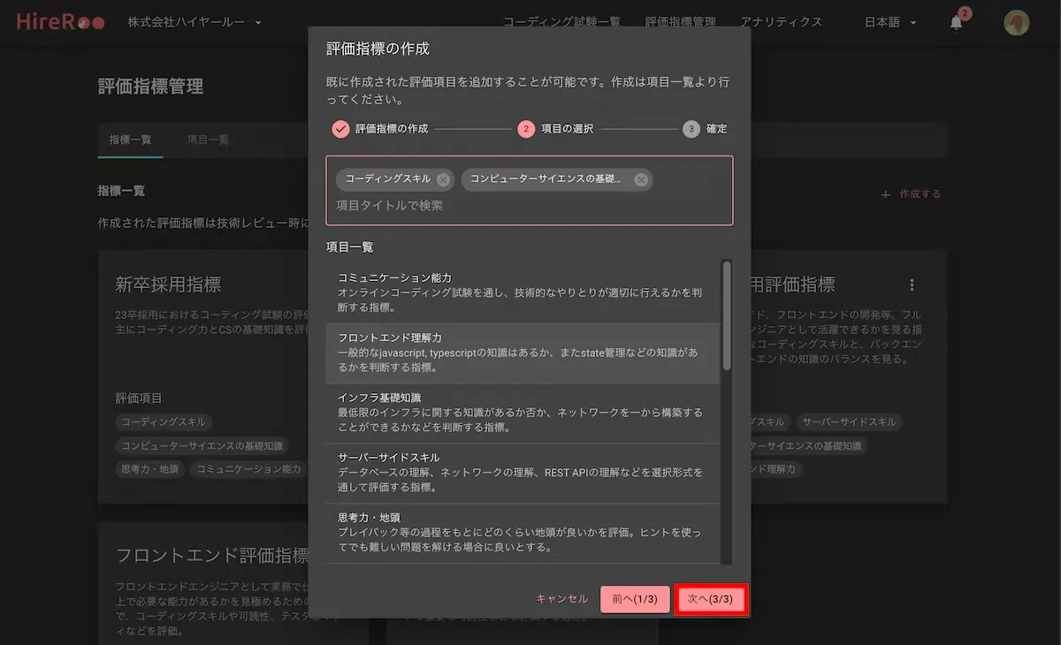Click the キャンセル button
This screenshot has width=1061, height=645.
click(561, 599)
